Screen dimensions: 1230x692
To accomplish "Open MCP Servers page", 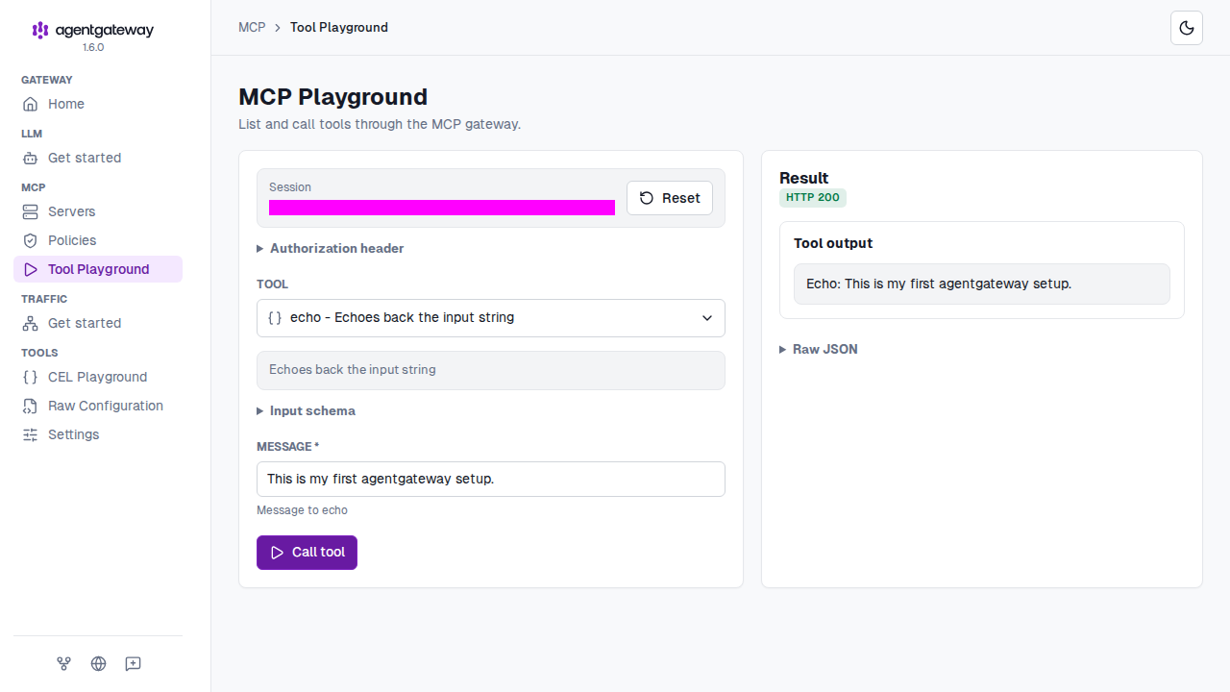I will point(98,211).
